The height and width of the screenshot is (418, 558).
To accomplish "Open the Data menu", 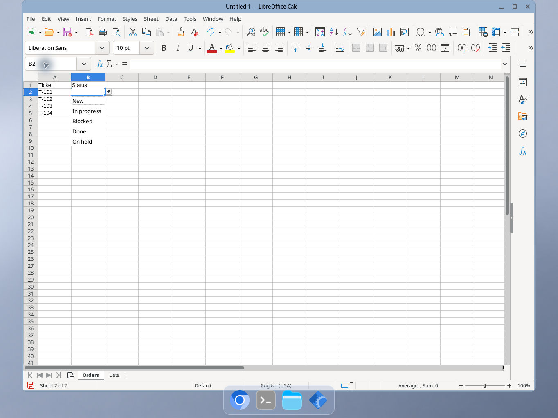I will pos(171,19).
